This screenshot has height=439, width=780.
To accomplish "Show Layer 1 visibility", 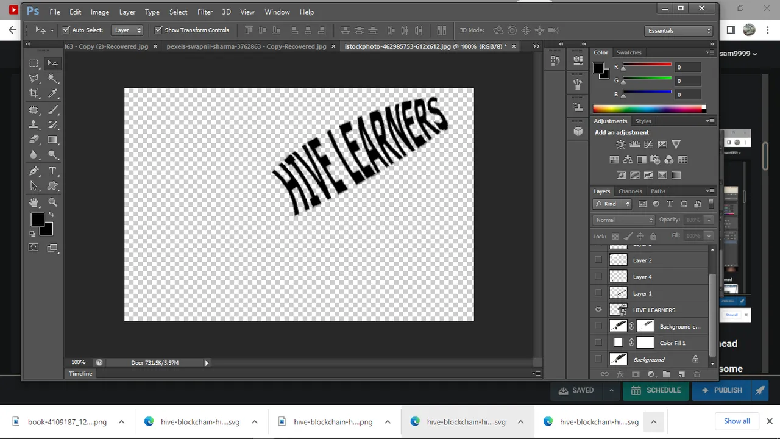I will coord(598,293).
